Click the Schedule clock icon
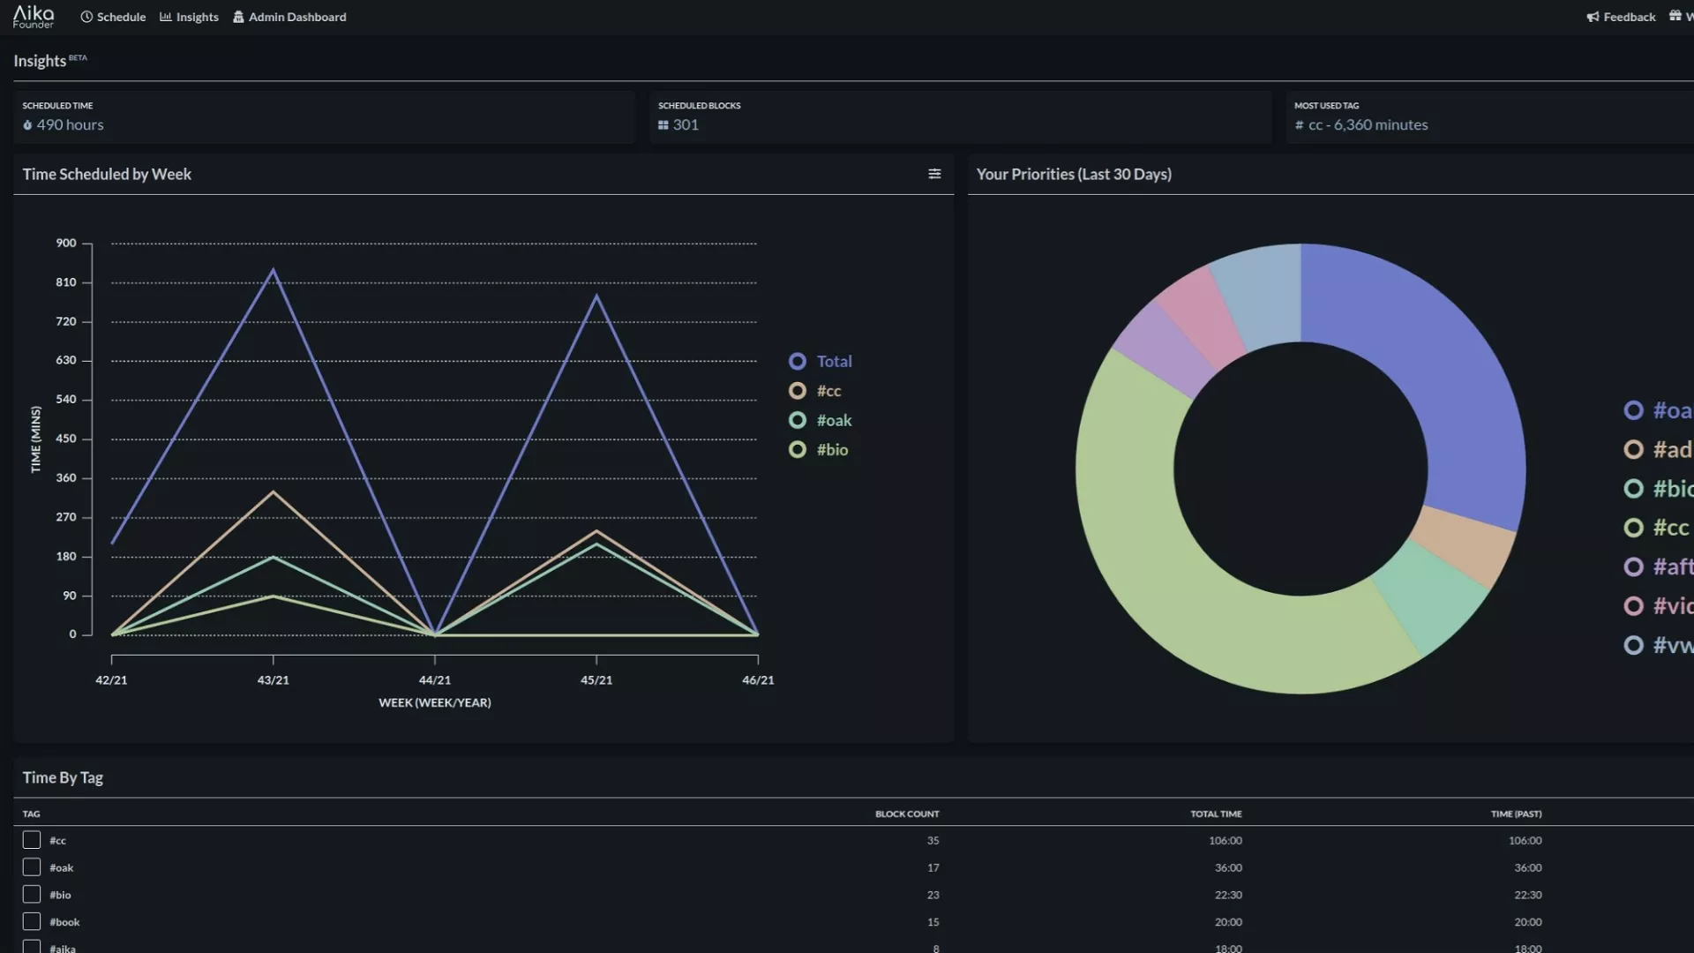The image size is (1694, 953). (x=86, y=17)
